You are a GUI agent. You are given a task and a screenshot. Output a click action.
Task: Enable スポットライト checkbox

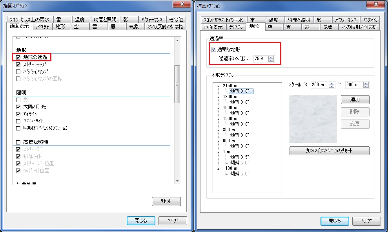pyautogui.click(x=18, y=121)
